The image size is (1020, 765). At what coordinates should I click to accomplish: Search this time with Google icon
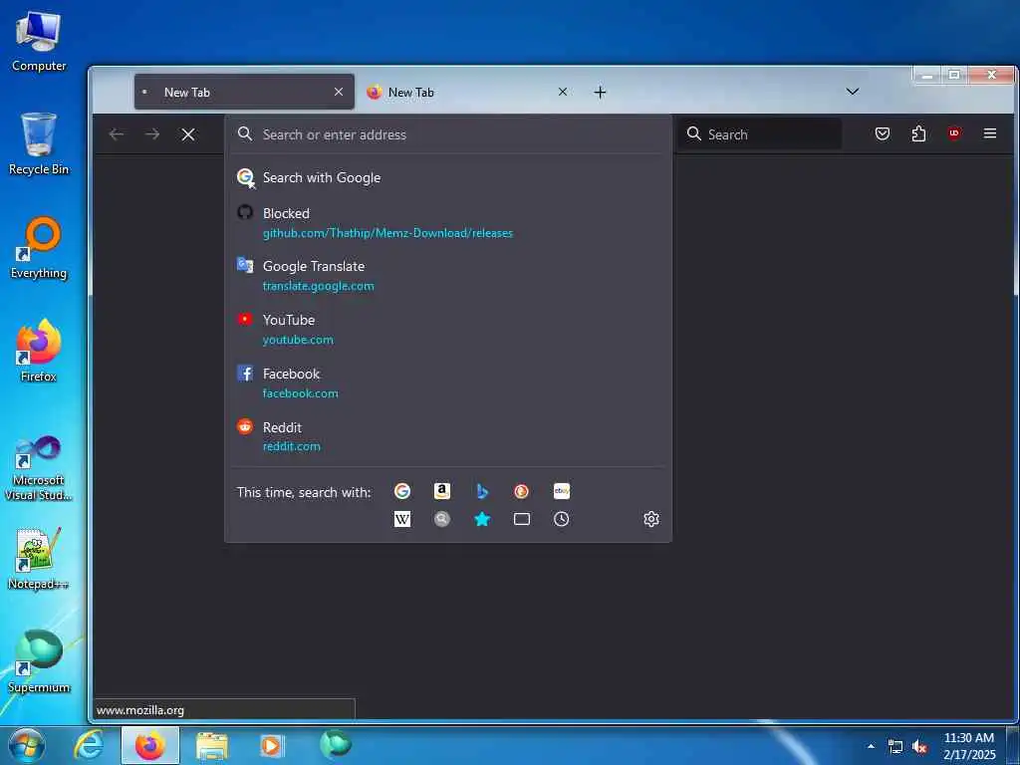[x=402, y=491]
